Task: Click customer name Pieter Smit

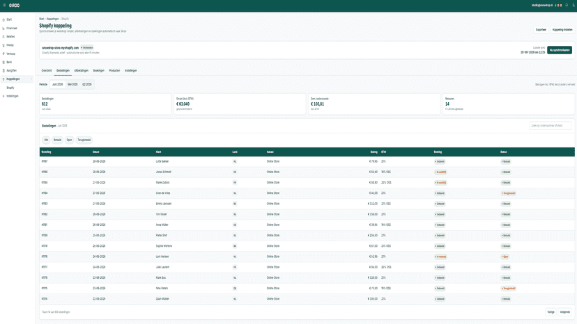Action: click(x=161, y=236)
